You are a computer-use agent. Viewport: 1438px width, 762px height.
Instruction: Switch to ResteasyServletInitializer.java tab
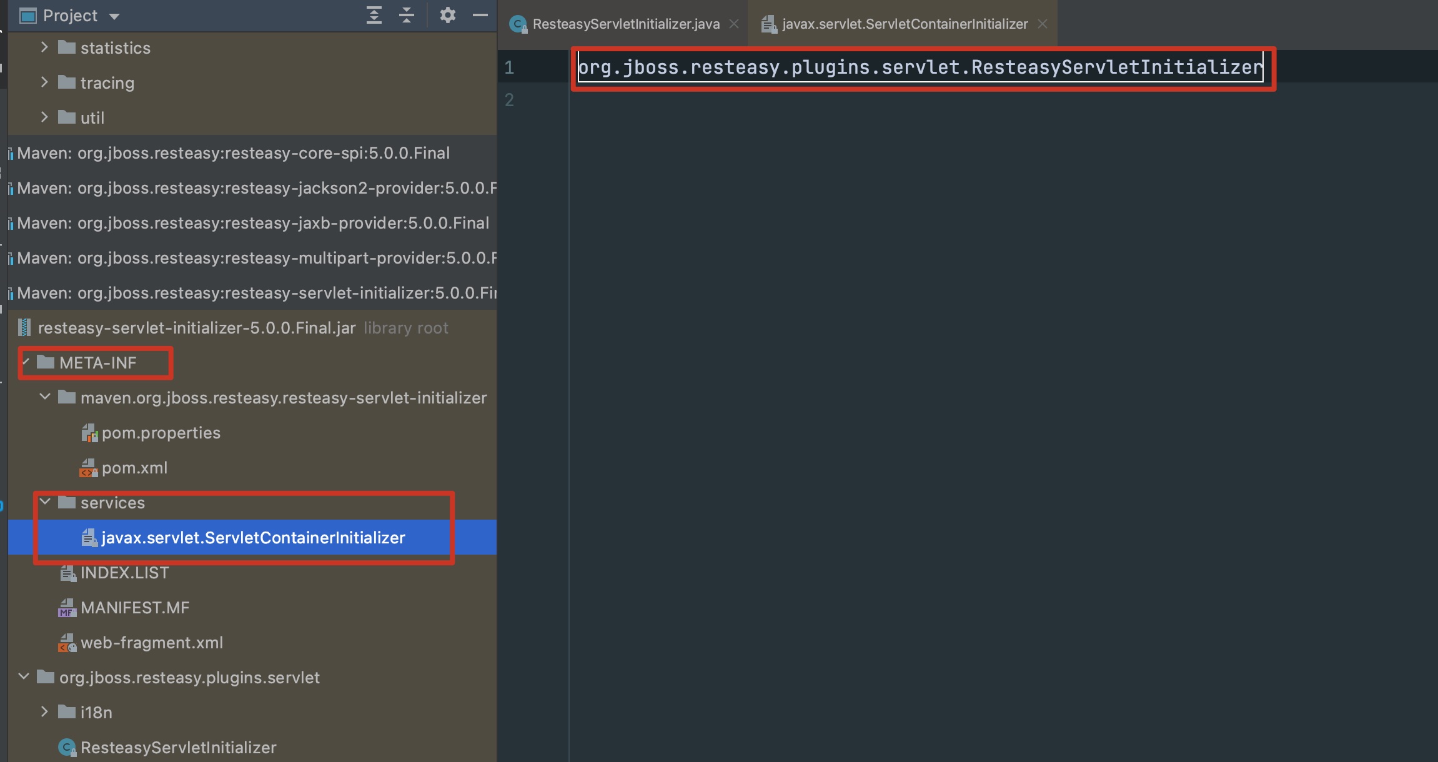click(x=625, y=24)
